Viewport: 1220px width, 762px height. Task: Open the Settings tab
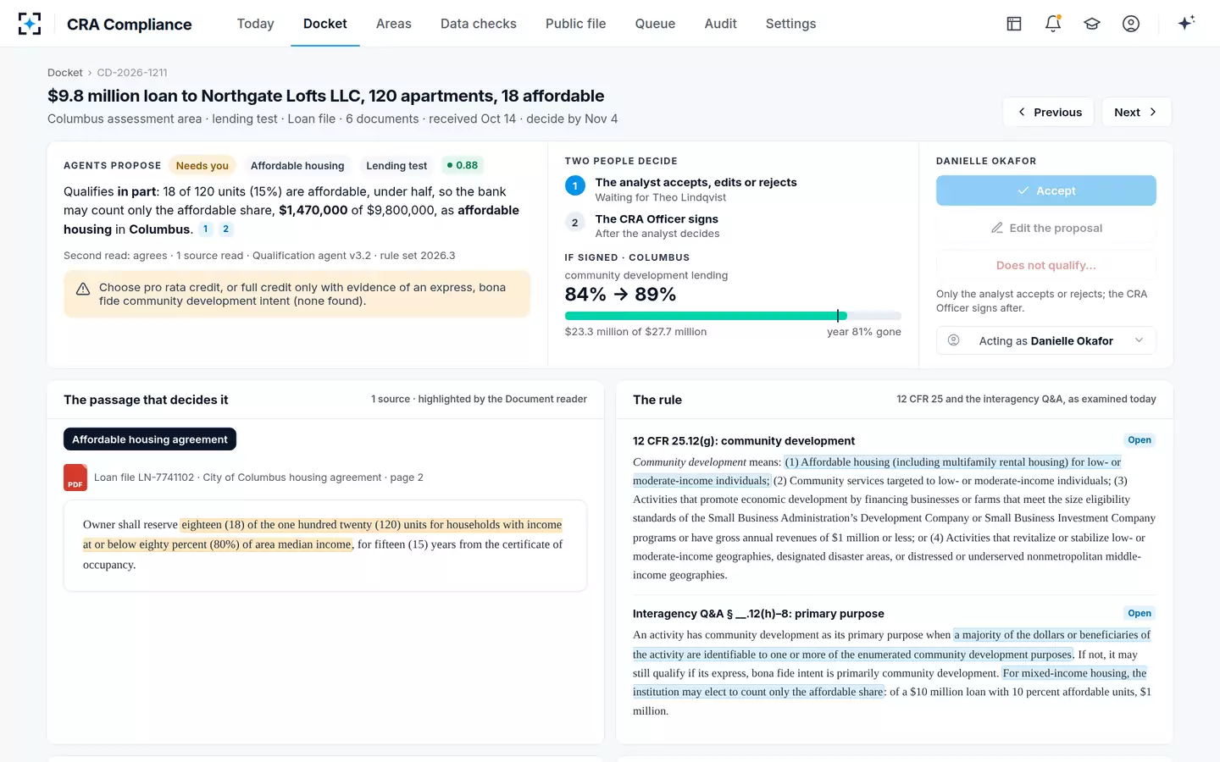(791, 24)
